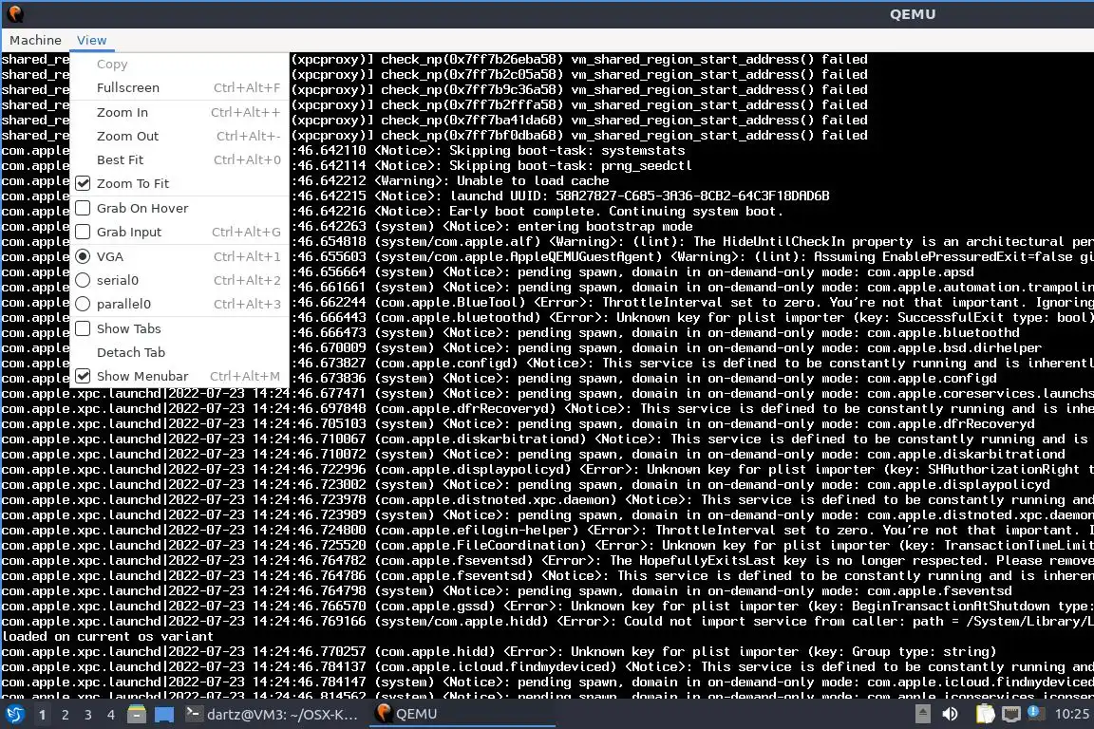The width and height of the screenshot is (1094, 729).
Task: Click 'check_np(0x7ff7bf0dba68)' log line
Action: 579,136
